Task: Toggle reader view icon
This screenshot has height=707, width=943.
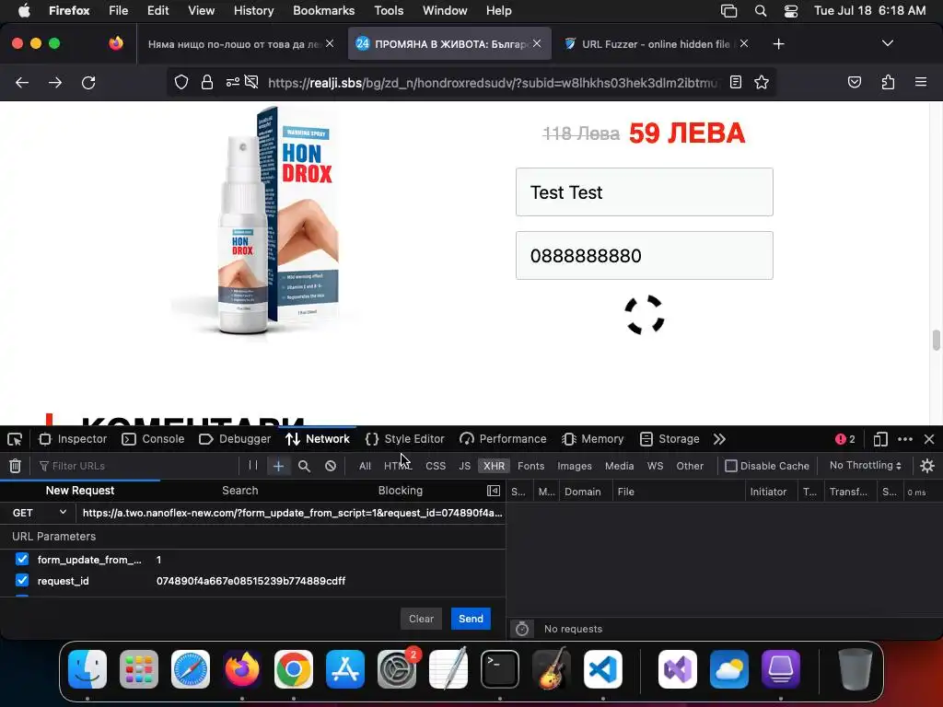Action: (x=736, y=82)
